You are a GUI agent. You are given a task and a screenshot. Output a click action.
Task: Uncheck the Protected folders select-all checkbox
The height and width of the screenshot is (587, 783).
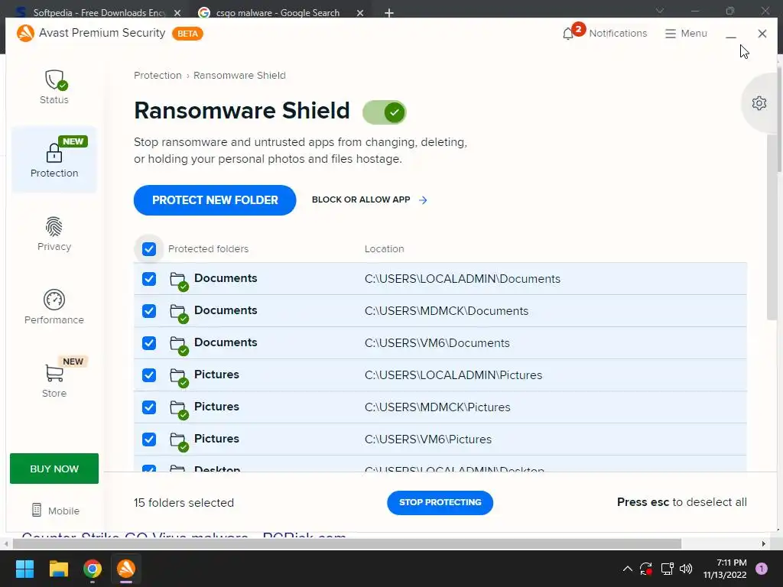click(x=149, y=248)
